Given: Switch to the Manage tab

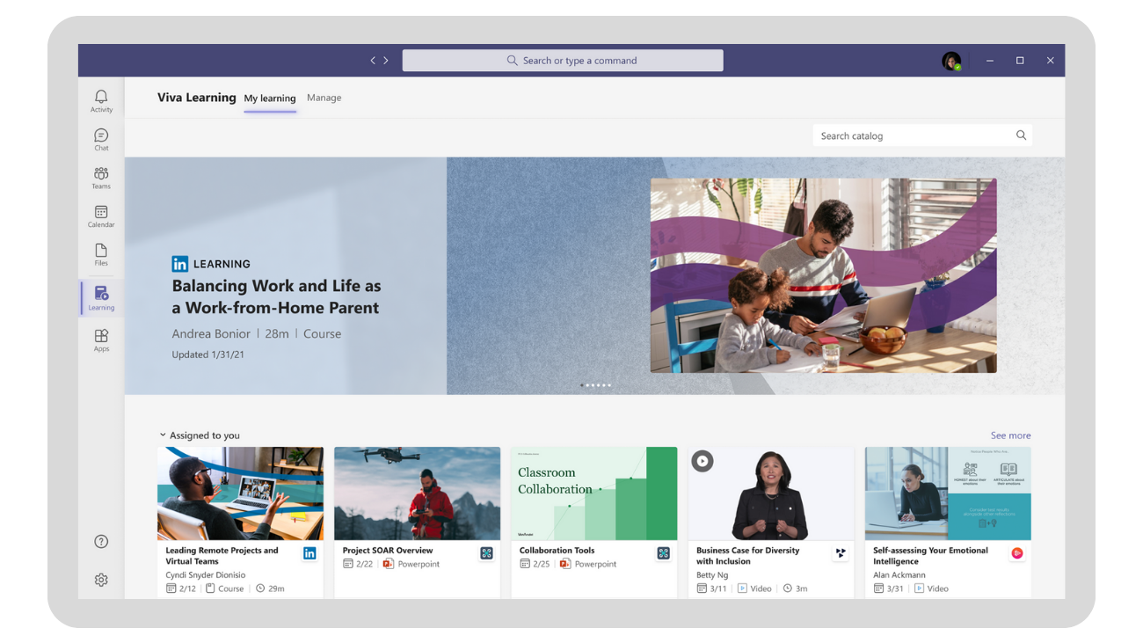Looking at the screenshot, I should (x=324, y=98).
